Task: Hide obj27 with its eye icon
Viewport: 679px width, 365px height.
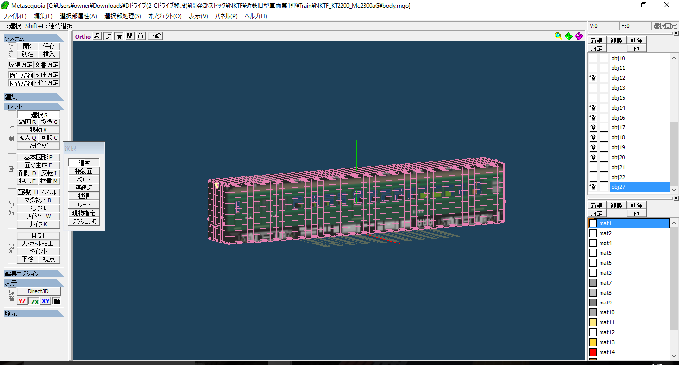Action: [x=593, y=187]
